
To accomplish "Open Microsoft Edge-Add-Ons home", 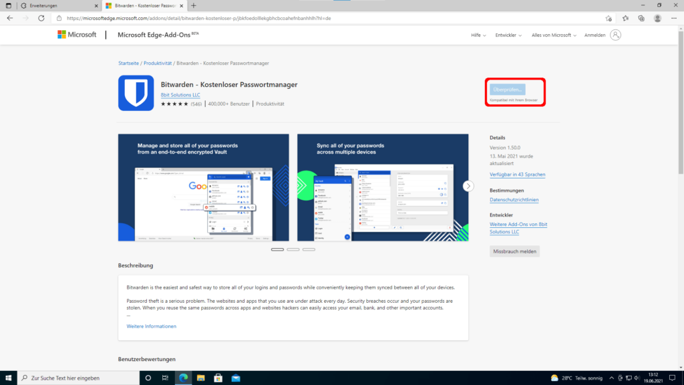I will pyautogui.click(x=158, y=35).
